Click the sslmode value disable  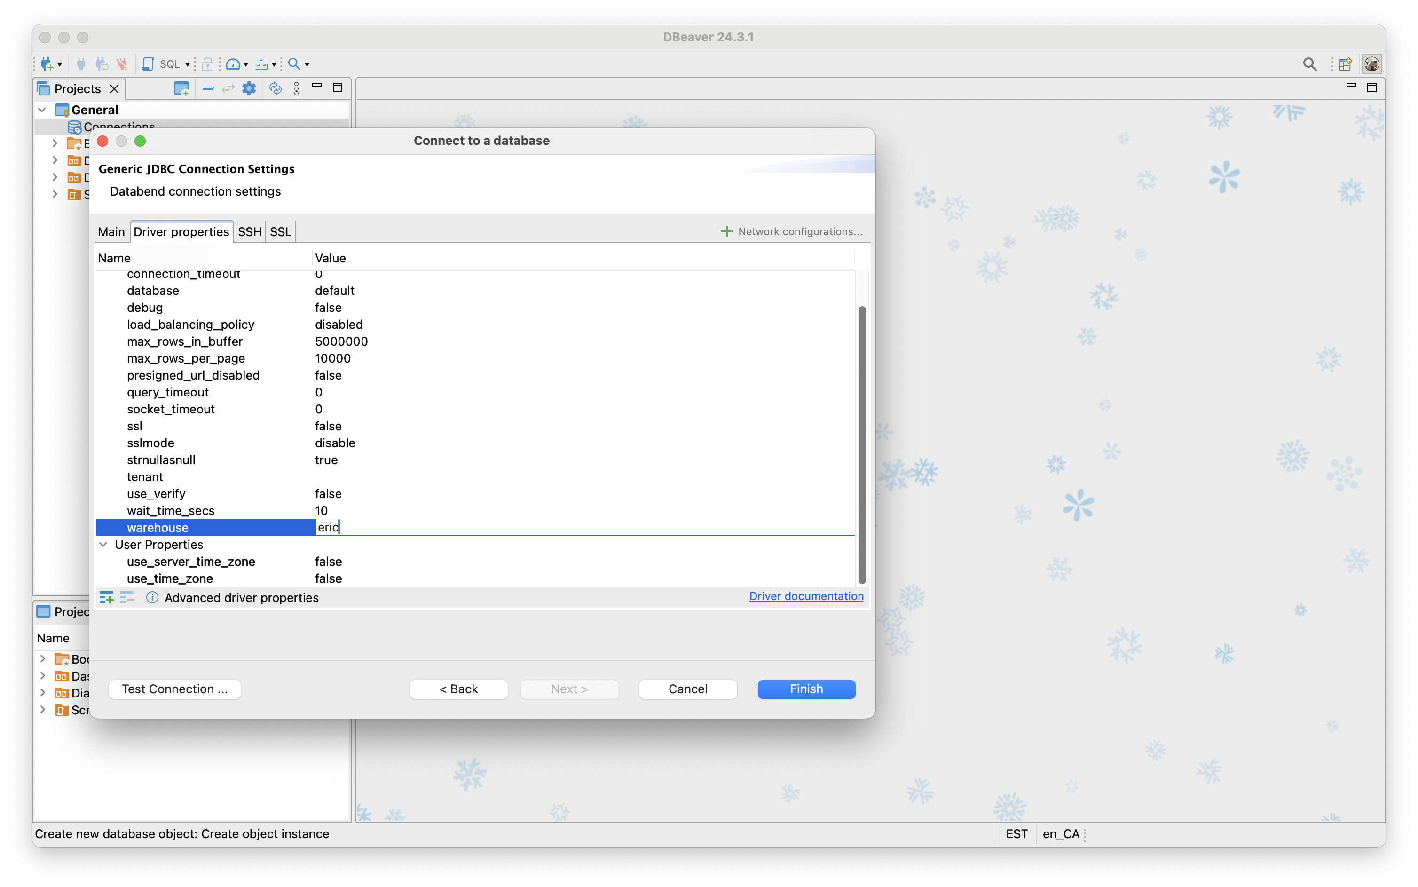click(335, 443)
